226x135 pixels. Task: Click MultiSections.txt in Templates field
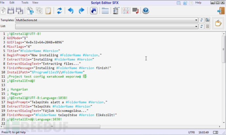tap(27, 20)
